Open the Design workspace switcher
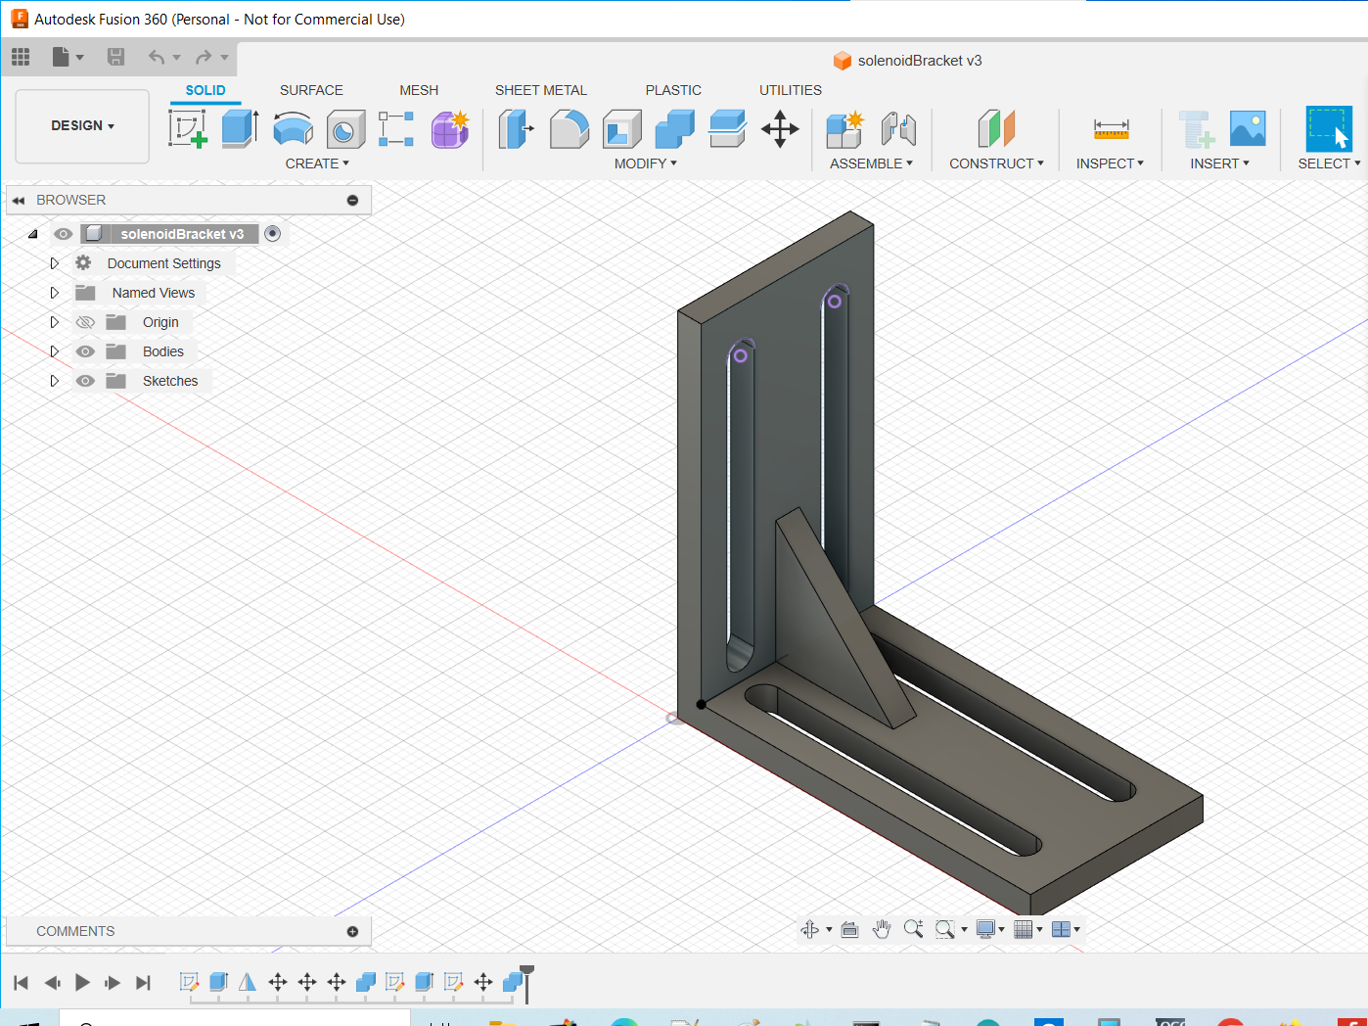Image resolution: width=1368 pixels, height=1026 pixels. [81, 125]
